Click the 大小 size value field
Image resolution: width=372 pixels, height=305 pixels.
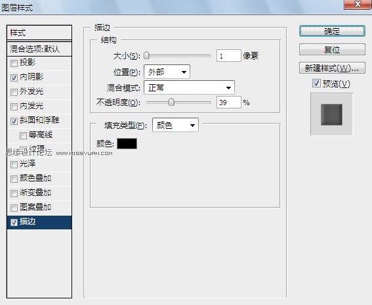tap(229, 56)
